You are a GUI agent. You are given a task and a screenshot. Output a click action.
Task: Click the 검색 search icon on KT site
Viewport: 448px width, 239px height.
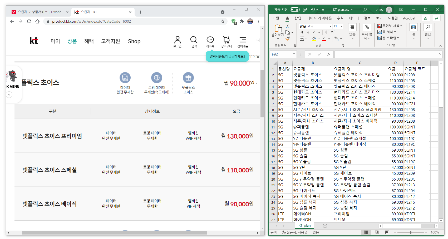click(194, 42)
